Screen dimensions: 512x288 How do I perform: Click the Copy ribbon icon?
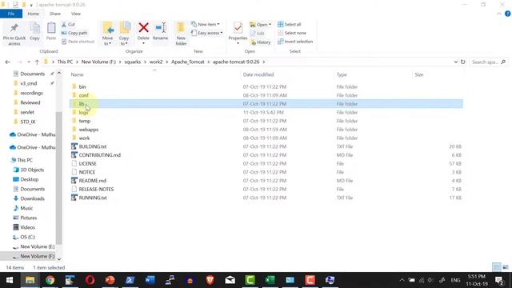tap(34, 28)
